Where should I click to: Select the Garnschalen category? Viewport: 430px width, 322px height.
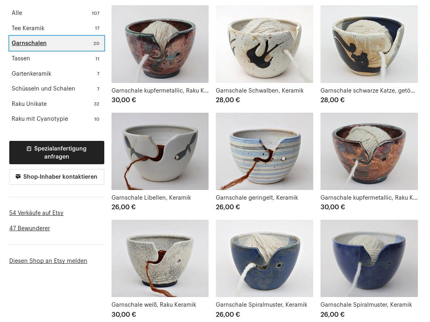pyautogui.click(x=57, y=43)
